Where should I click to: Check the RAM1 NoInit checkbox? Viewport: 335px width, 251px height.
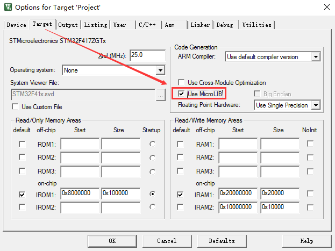point(310,144)
